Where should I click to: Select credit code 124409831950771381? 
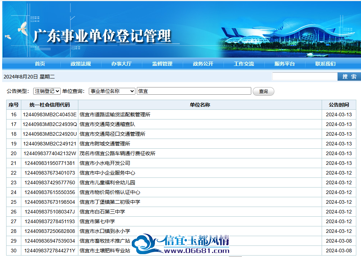(50, 163)
